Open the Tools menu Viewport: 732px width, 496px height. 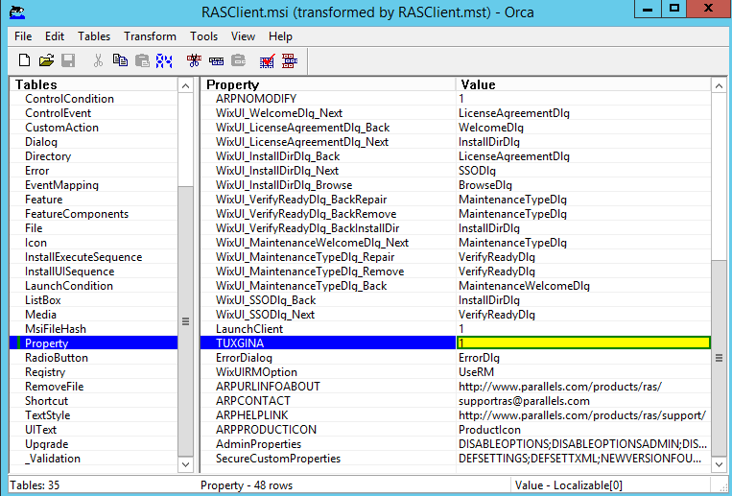coord(203,36)
